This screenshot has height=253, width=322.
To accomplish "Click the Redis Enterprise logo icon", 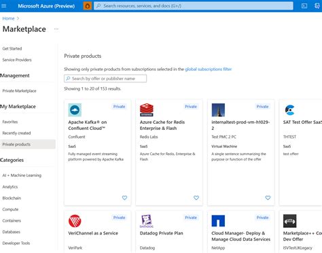I will (x=147, y=110).
